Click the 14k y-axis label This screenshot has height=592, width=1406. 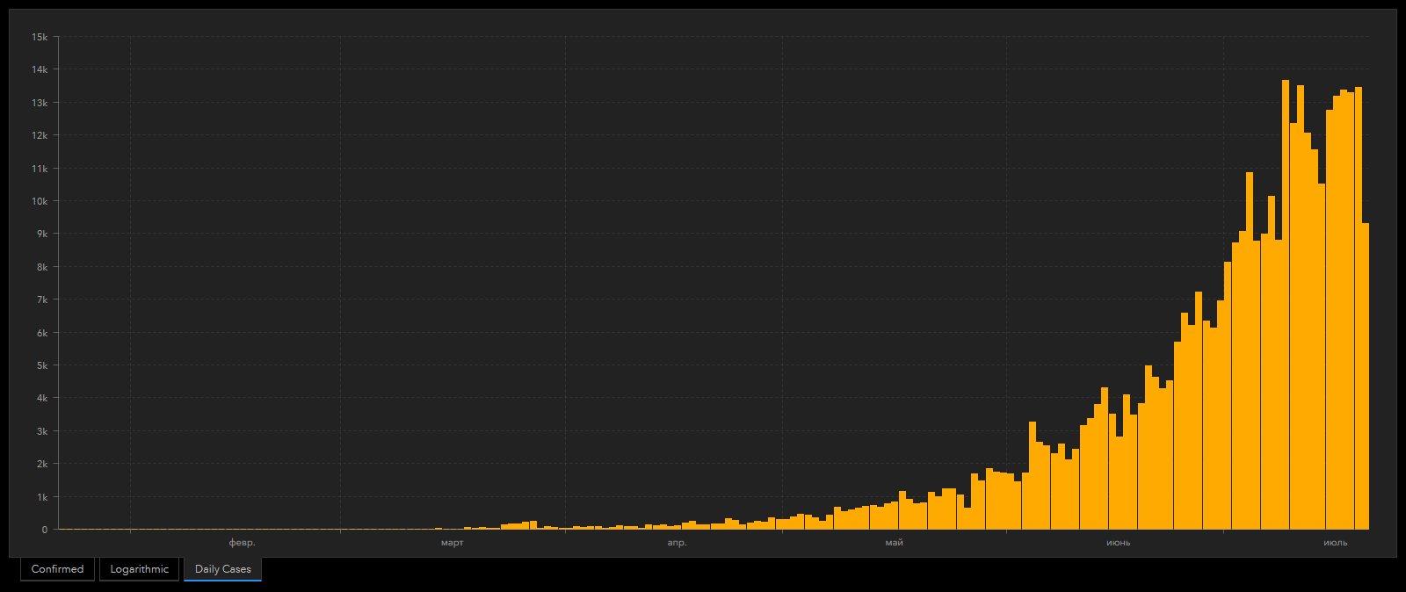pos(40,69)
